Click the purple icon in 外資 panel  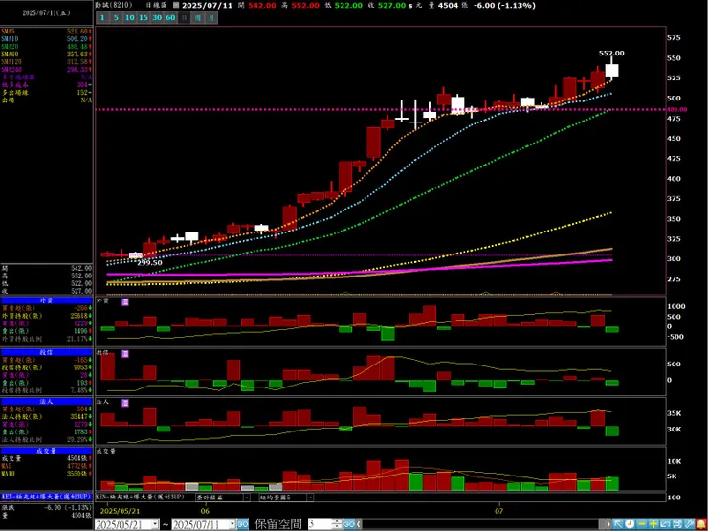(x=125, y=302)
